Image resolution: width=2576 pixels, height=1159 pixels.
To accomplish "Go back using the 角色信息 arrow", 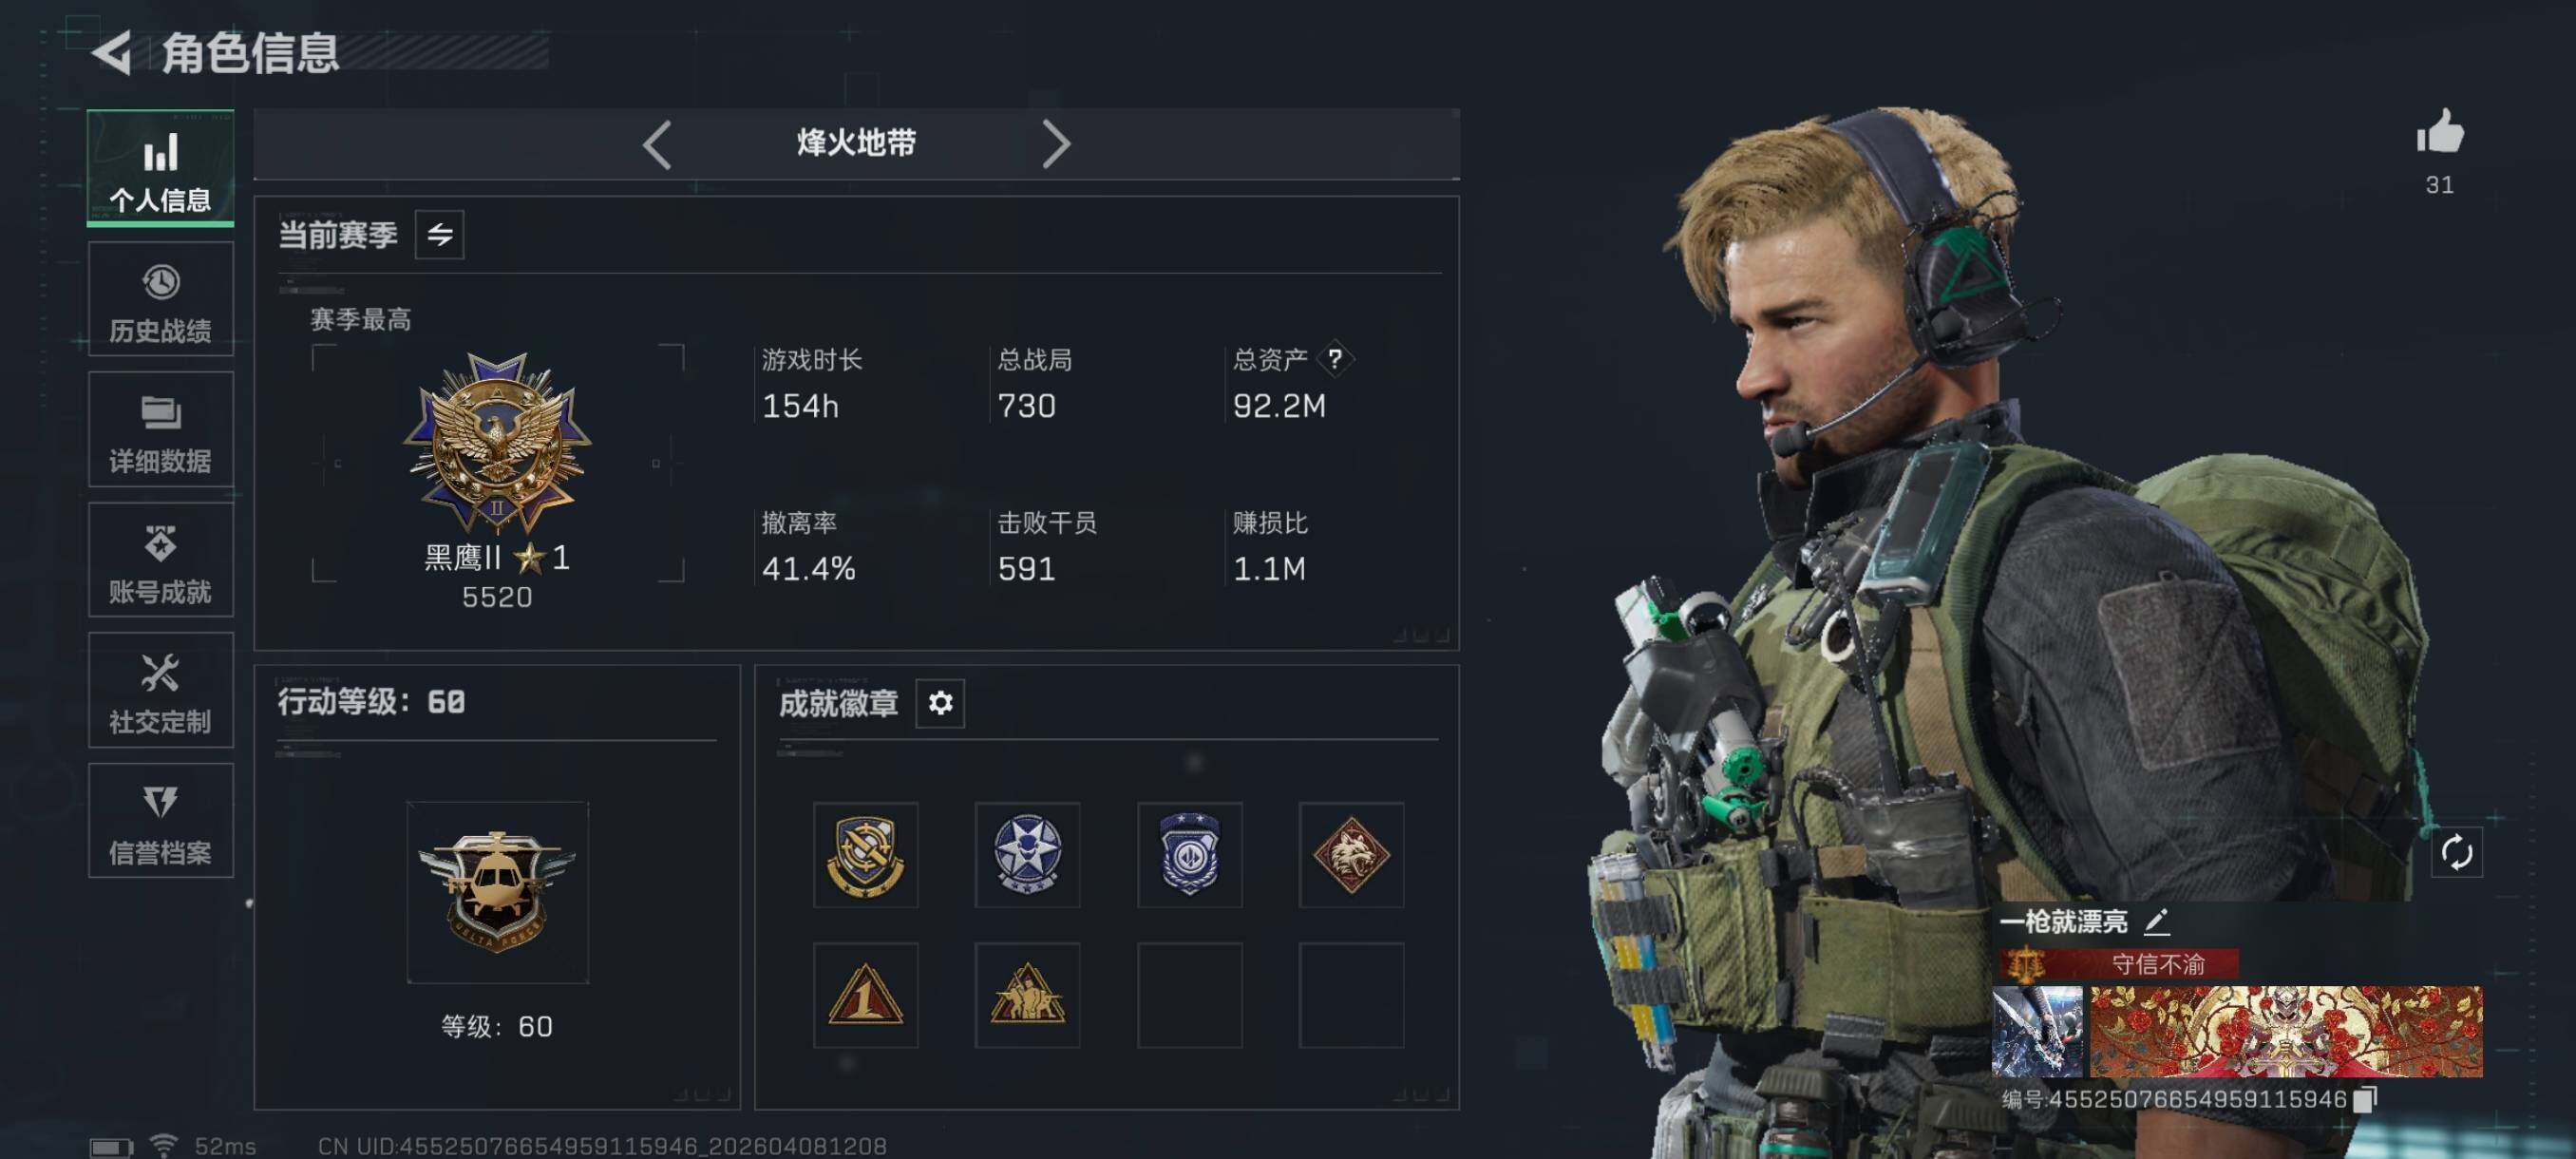I will pos(112,52).
